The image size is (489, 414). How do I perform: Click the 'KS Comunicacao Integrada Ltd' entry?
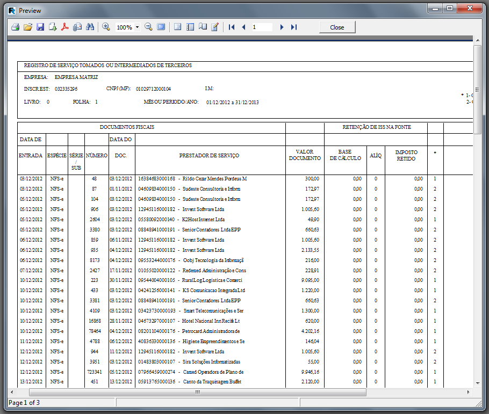pyautogui.click(x=214, y=290)
